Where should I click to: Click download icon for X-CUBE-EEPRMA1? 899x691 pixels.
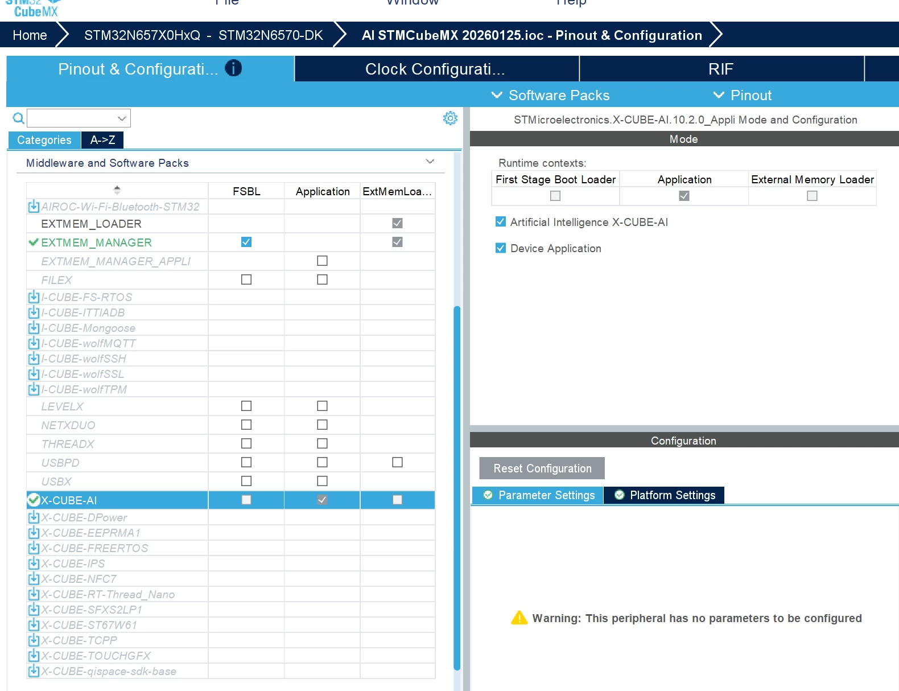tap(34, 532)
